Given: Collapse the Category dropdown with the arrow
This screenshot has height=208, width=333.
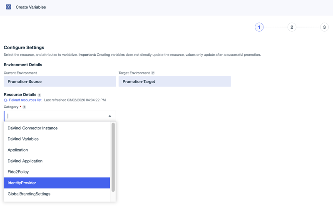Looking at the screenshot, I should 110,116.
